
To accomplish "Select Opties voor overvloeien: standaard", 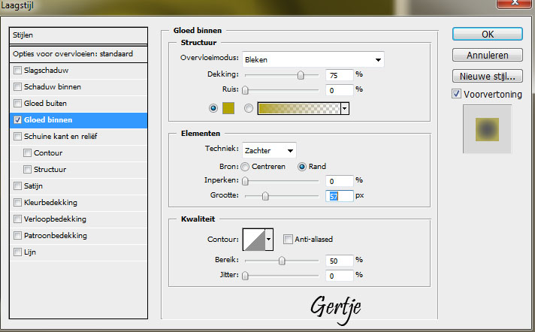I will [x=78, y=54].
